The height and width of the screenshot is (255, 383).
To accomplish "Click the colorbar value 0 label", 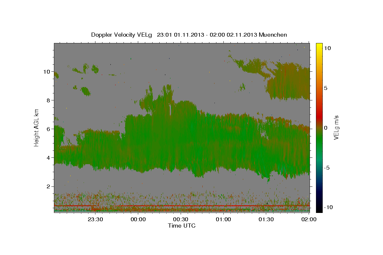I will click(x=326, y=128).
